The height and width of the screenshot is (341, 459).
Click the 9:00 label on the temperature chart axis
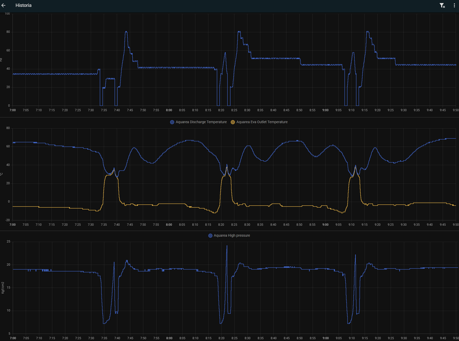(x=325, y=225)
